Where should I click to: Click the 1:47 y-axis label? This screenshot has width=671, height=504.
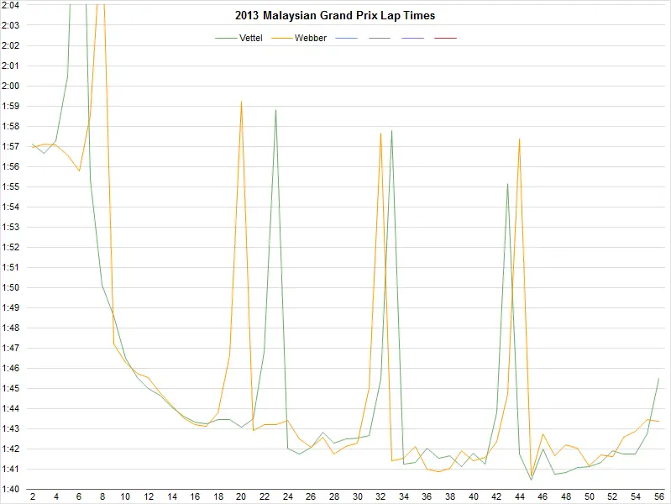[11, 348]
